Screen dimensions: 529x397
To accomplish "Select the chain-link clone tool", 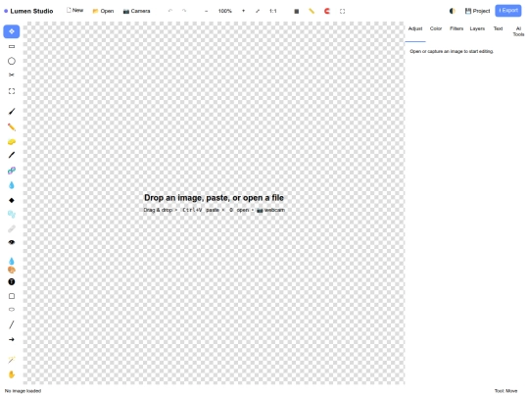I will click(x=12, y=171).
